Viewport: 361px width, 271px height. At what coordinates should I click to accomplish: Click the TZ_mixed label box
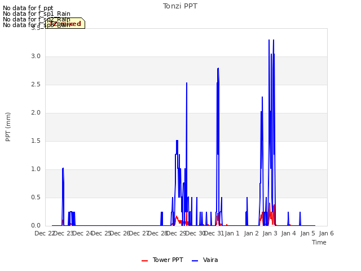coord(65,23)
